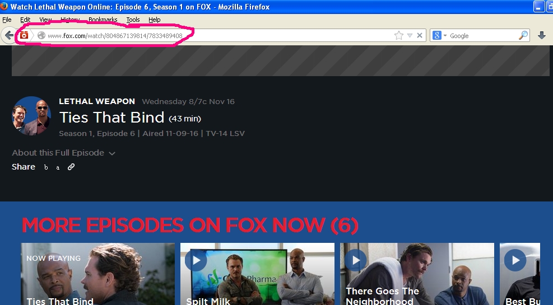This screenshot has height=305, width=553.
Task: Click the Firefox logo in title bar
Action: (4, 6)
